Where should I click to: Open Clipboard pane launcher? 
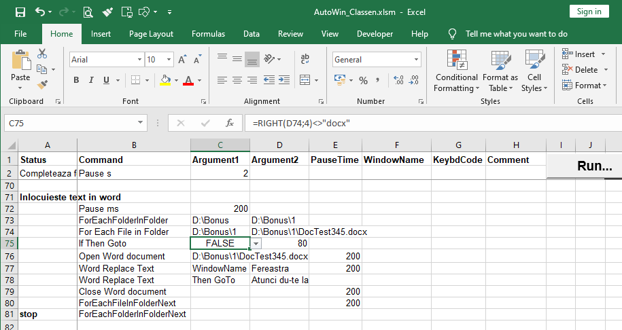(58, 102)
